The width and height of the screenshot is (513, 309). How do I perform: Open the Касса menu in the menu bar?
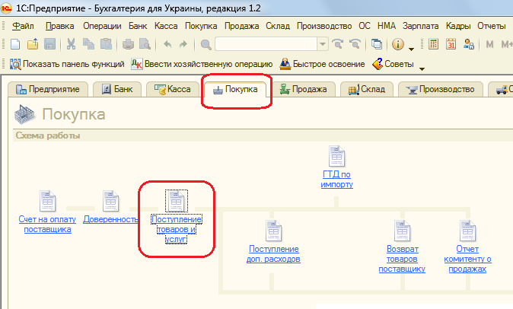[x=166, y=26]
